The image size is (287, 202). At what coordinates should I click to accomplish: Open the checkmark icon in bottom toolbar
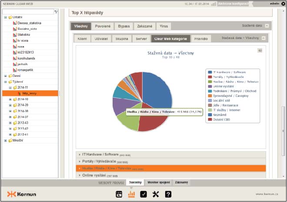click(x=143, y=194)
